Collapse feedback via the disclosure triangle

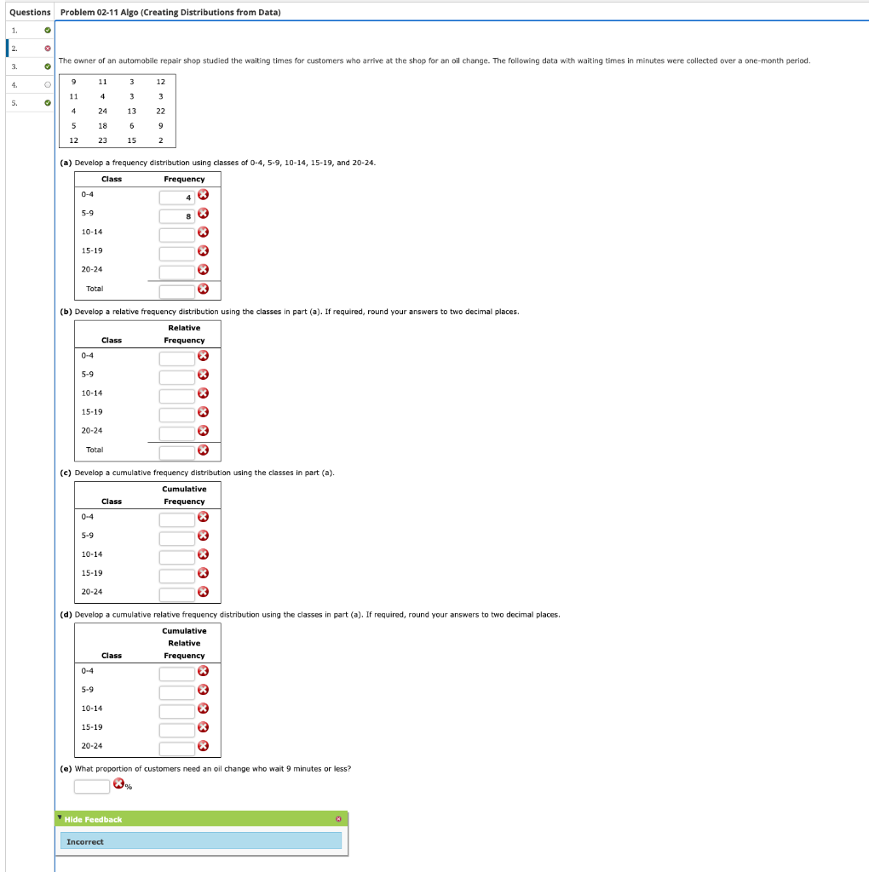[x=60, y=818]
